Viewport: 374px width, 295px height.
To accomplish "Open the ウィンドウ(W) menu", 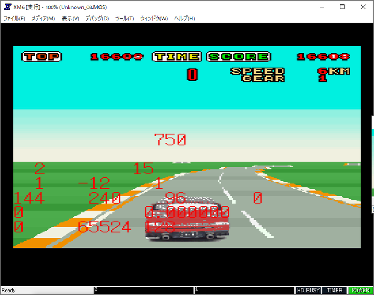I will point(154,18).
